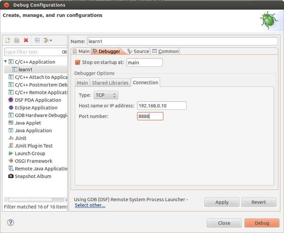Click the DSF PDA Application icon
This screenshot has width=284, height=233.
tap(11, 100)
